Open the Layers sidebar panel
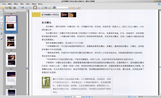161x98 pixels. (x=2, y=24)
